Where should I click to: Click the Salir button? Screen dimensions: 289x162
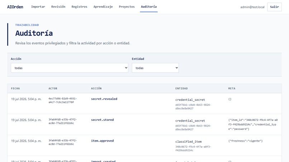pyautogui.click(x=274, y=7)
